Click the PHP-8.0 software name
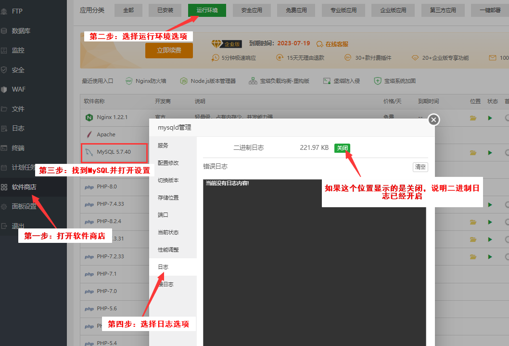This screenshot has height=346, width=509. [x=107, y=186]
